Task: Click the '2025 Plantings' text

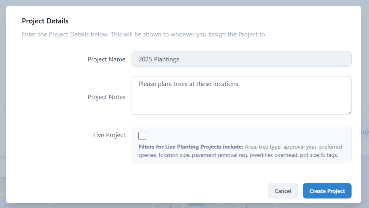Action: [159, 59]
